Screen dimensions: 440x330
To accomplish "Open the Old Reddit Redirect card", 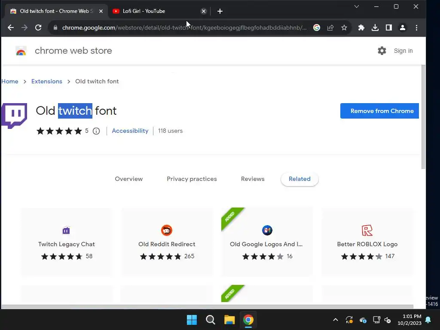I will 167,242.
